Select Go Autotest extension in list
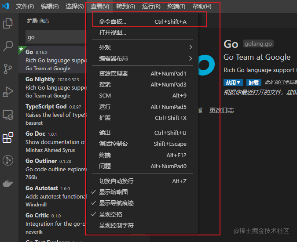Image resolution: width=297 pixels, height=242 pixels. pyautogui.click(x=53, y=196)
